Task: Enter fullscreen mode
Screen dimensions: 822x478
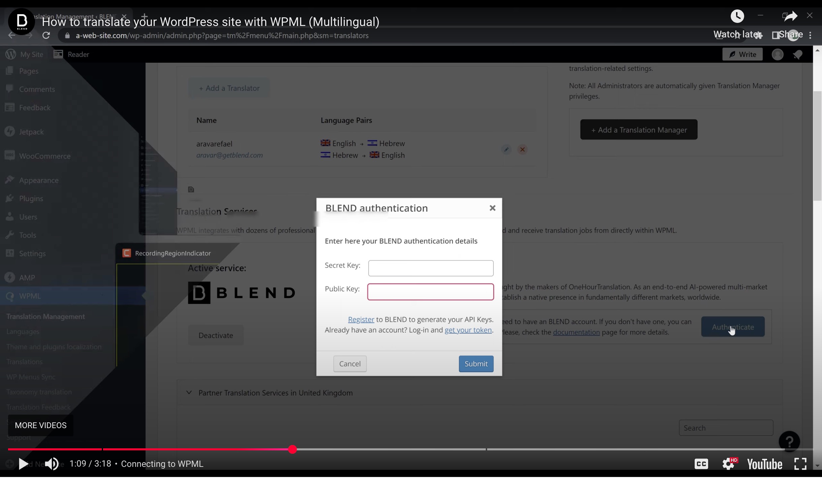Action: 800,464
